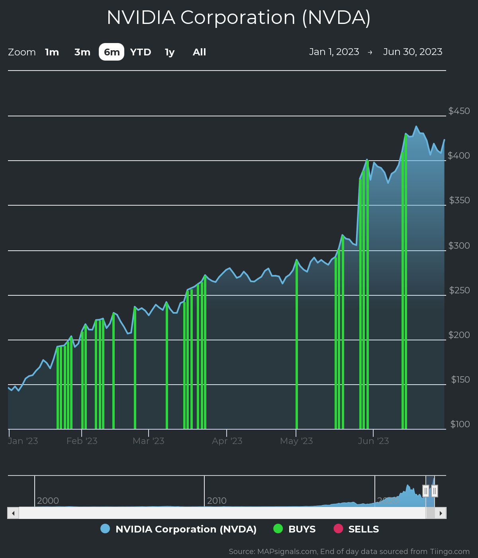Viewport: 478px width, 558px height.
Task: Select the 1m zoom range
Action: [52, 52]
